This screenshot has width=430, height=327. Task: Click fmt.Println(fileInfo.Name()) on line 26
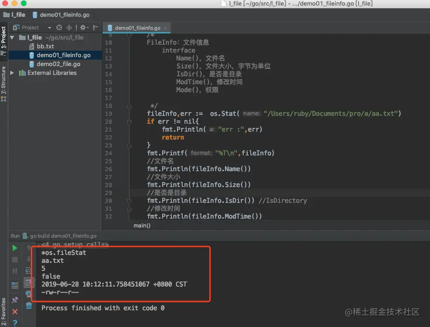tap(198, 169)
